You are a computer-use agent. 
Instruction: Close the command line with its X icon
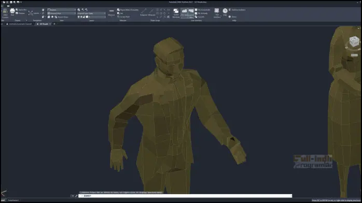73,196
